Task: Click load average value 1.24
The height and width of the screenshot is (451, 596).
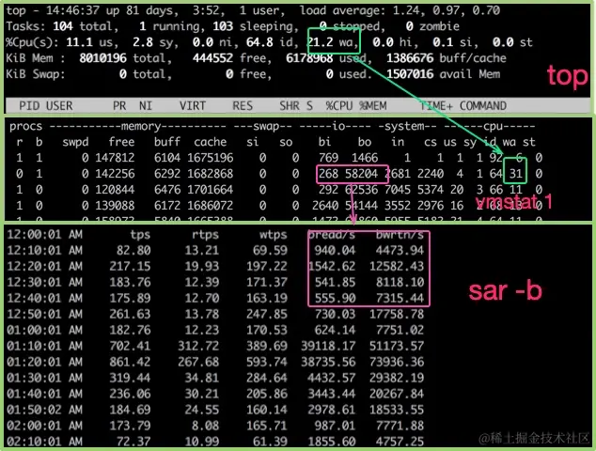Action: pyautogui.click(x=408, y=10)
